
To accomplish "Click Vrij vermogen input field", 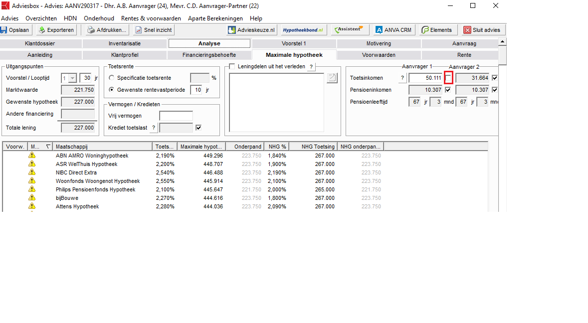I will tap(176, 116).
